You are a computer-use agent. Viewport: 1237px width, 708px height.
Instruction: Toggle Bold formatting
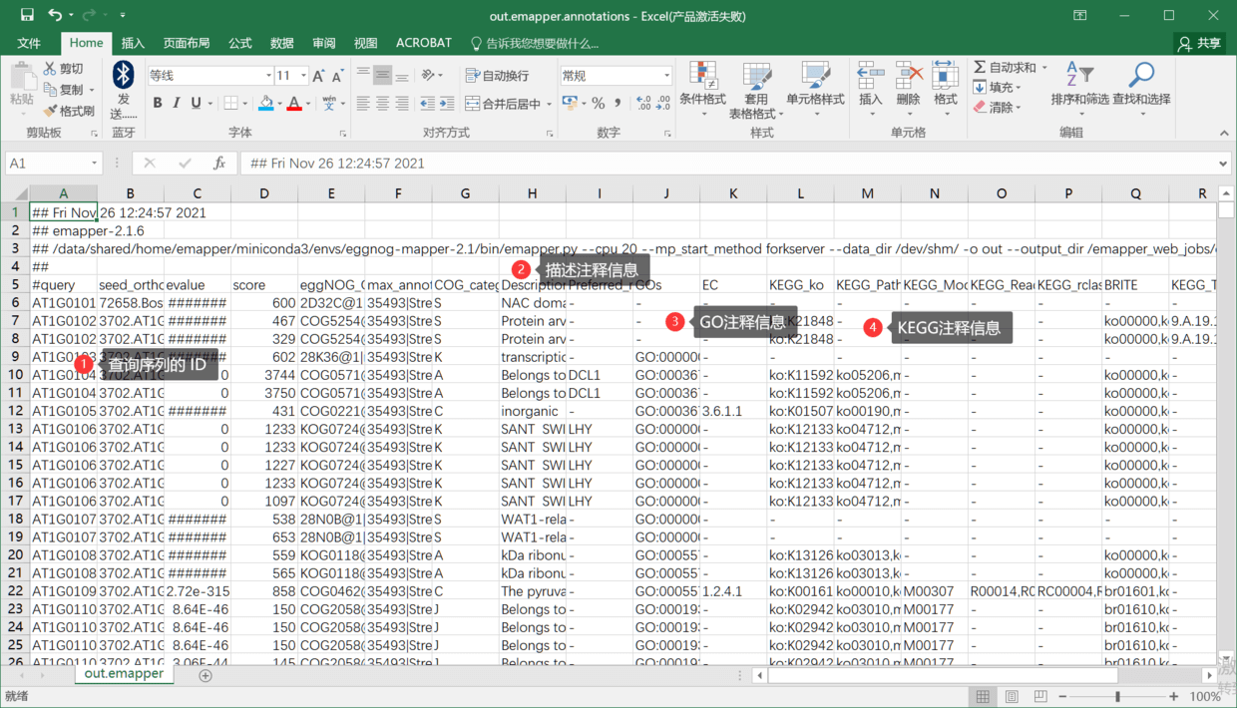point(158,103)
